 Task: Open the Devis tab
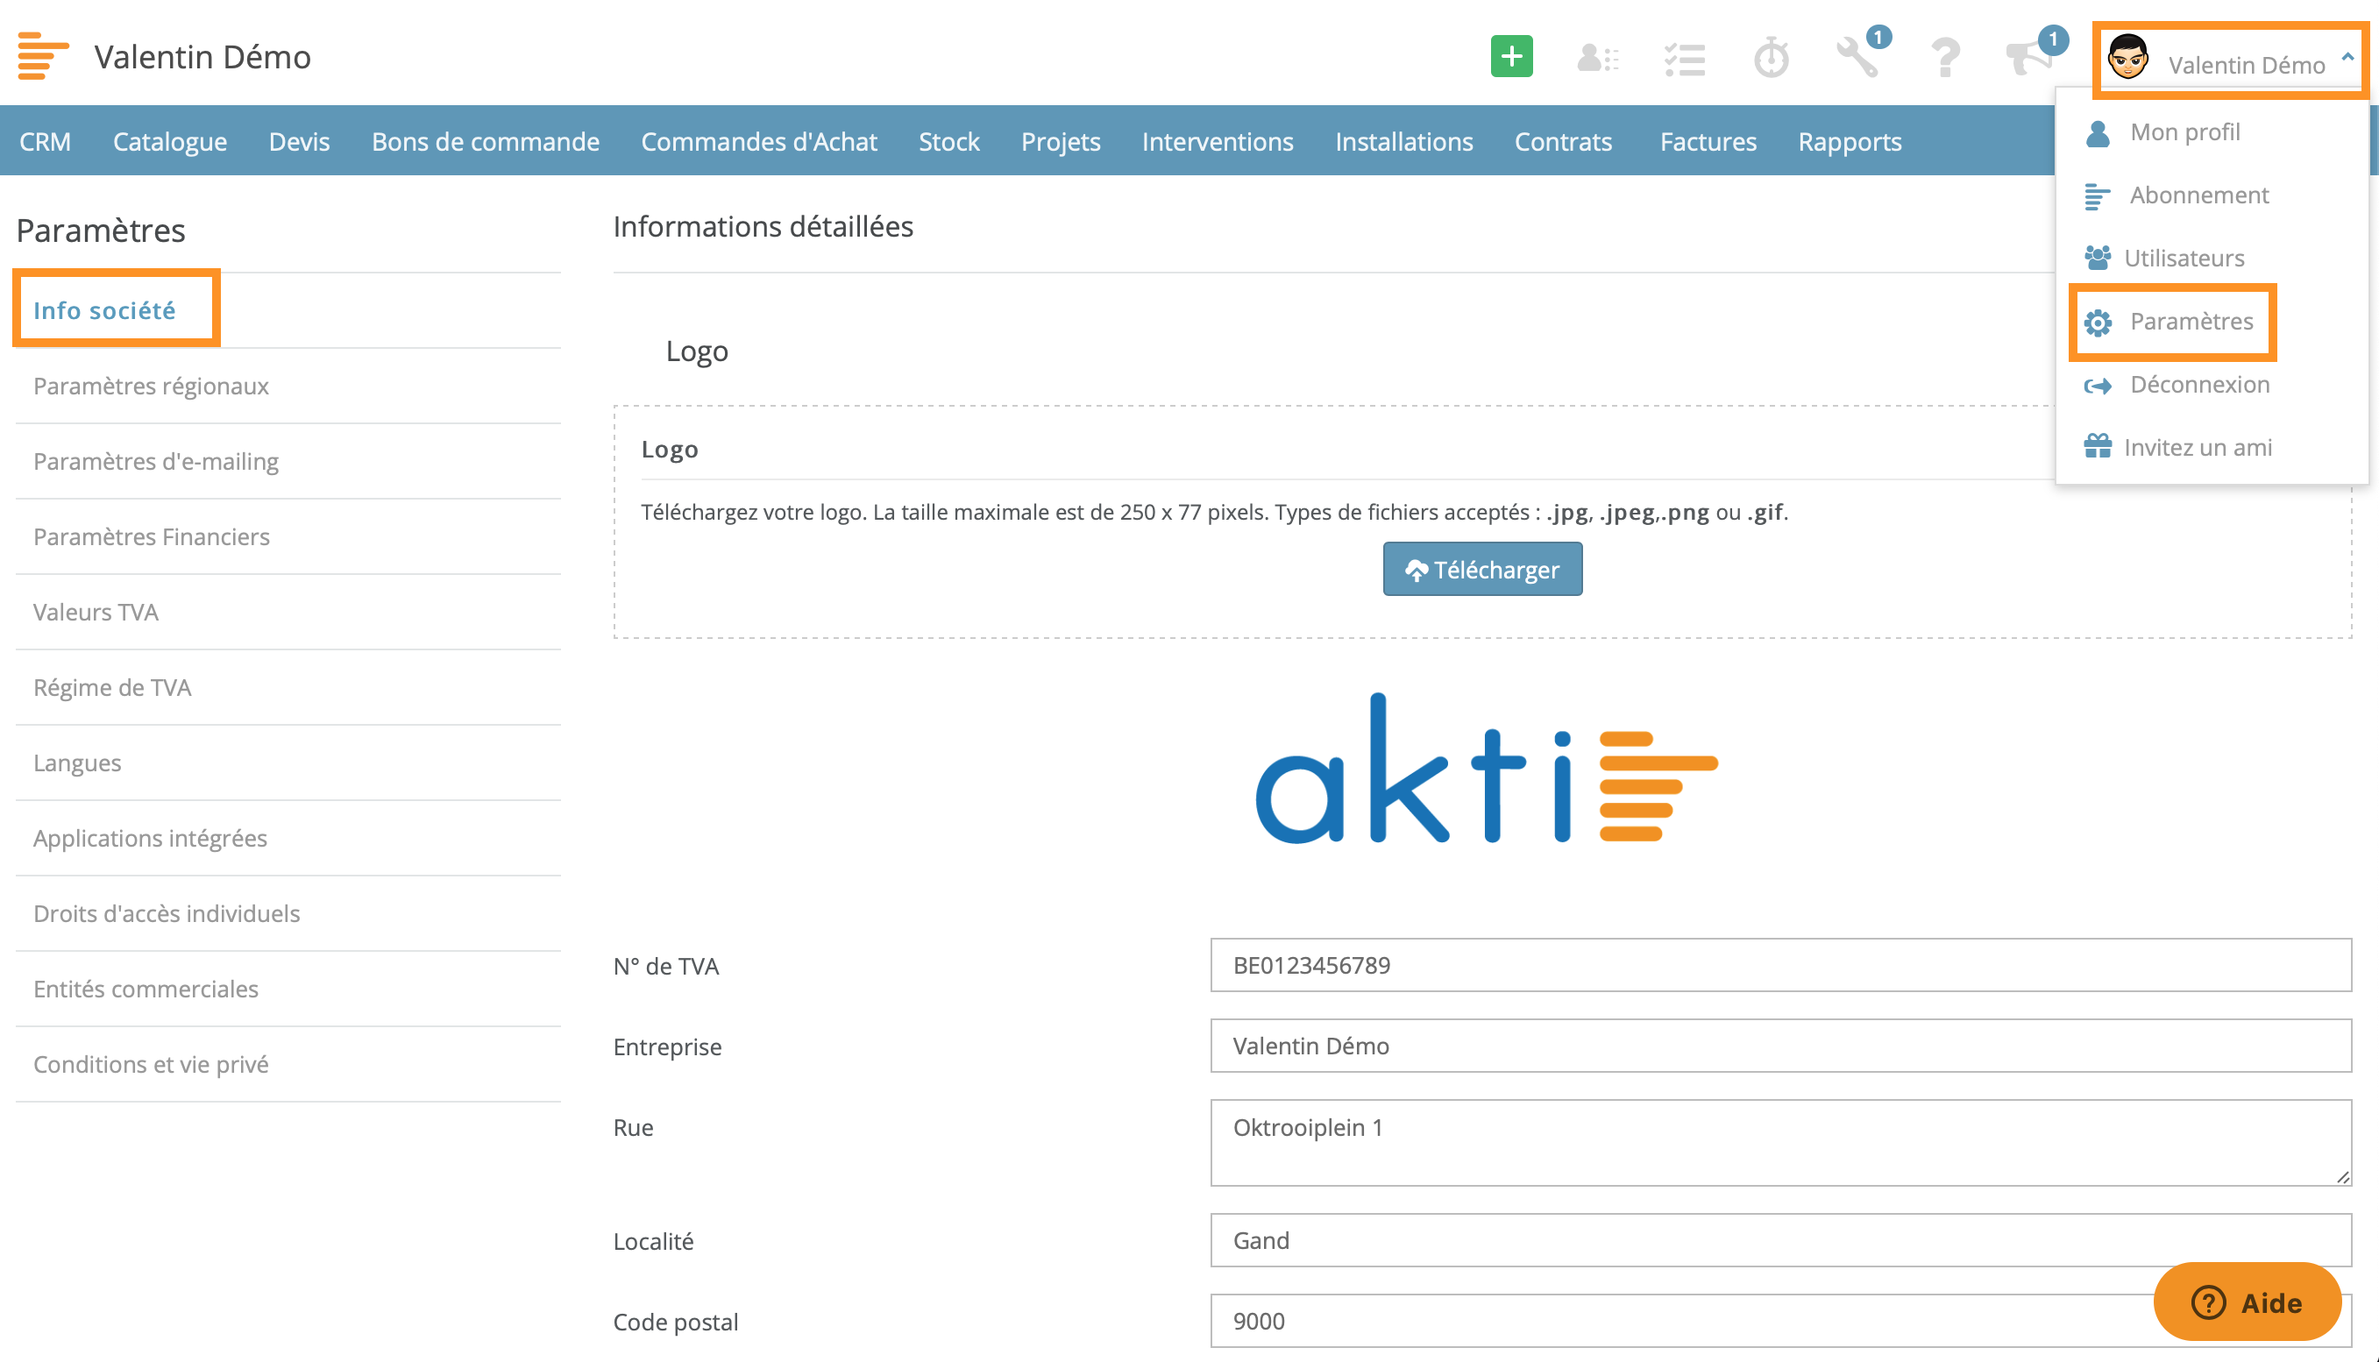click(x=300, y=141)
